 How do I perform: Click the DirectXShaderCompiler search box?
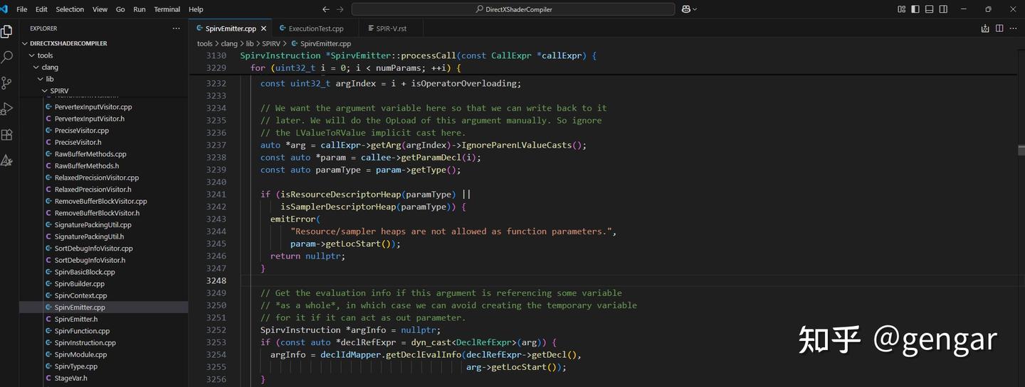coord(513,9)
